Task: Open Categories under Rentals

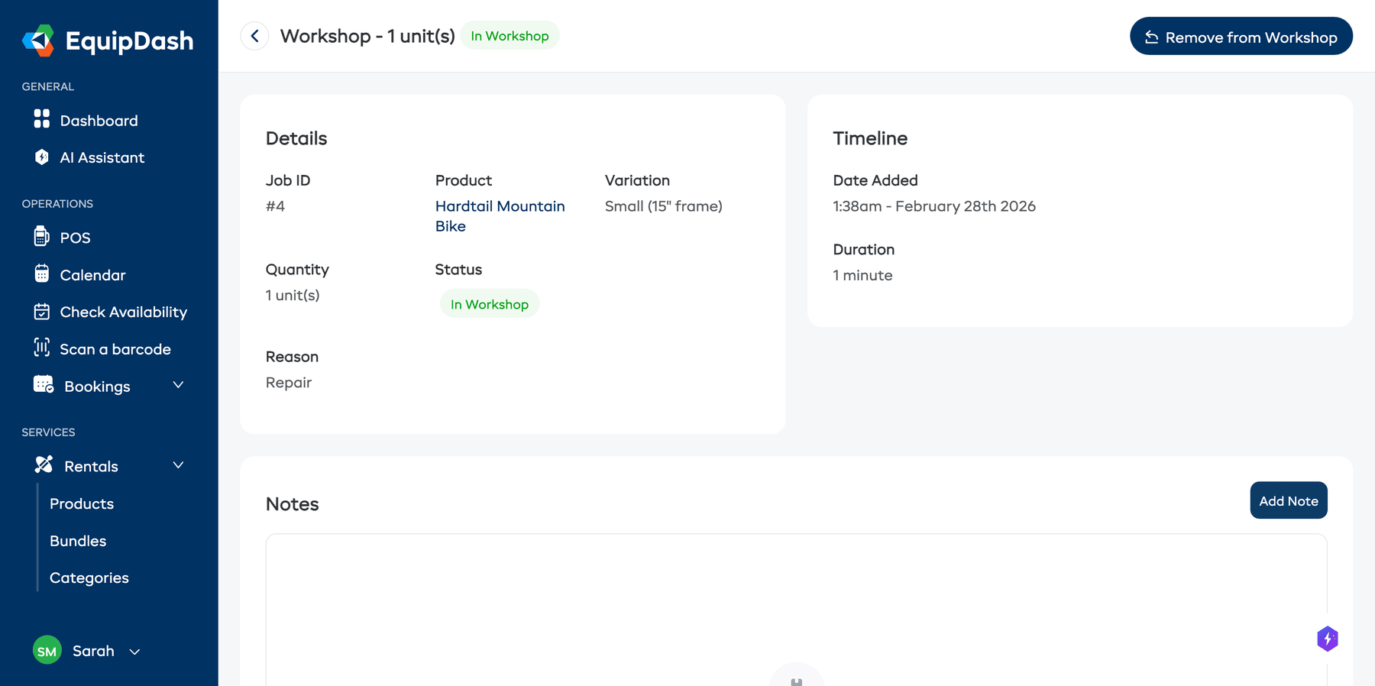Action: pos(89,578)
